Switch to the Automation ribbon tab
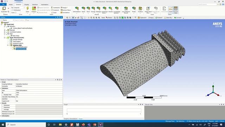The width and height of the screenshot is (225, 127). click(45, 5)
